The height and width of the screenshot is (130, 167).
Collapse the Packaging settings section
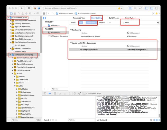point(71,30)
